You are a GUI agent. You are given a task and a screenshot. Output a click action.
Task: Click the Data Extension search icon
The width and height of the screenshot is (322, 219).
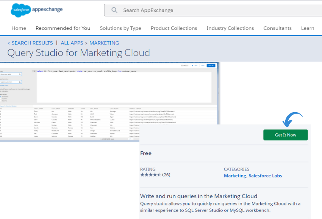point(20,82)
